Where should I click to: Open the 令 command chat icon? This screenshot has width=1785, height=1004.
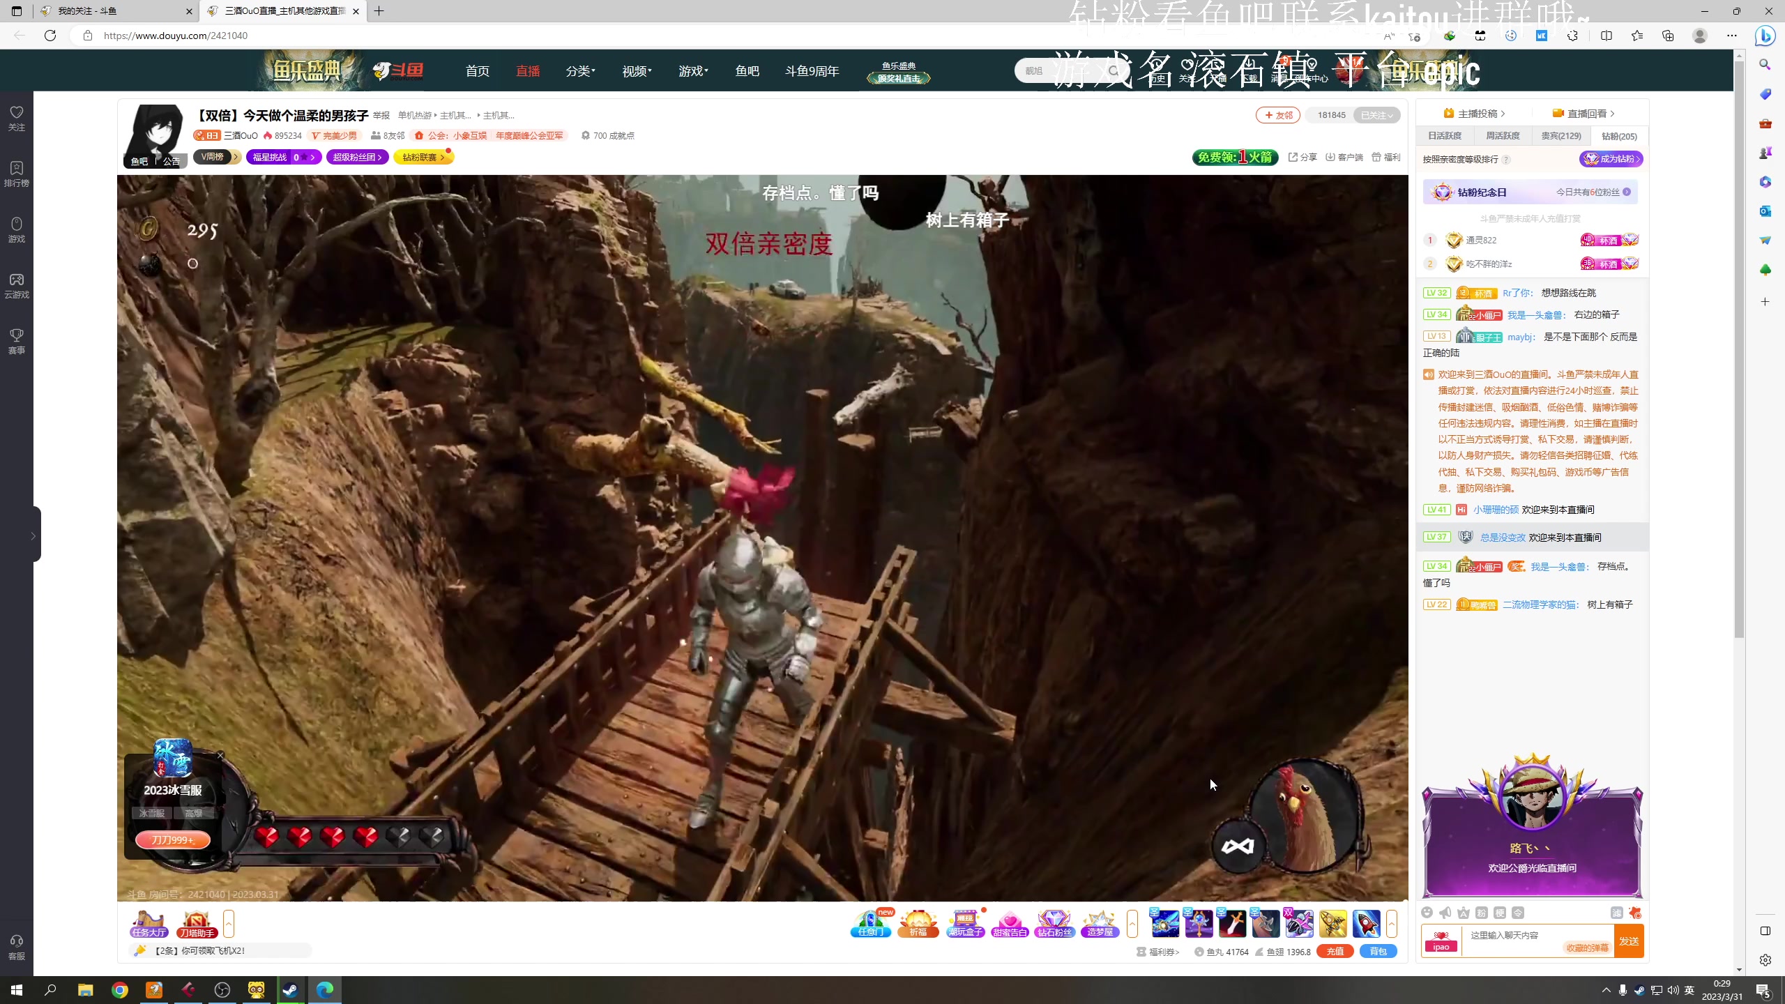point(1518,913)
